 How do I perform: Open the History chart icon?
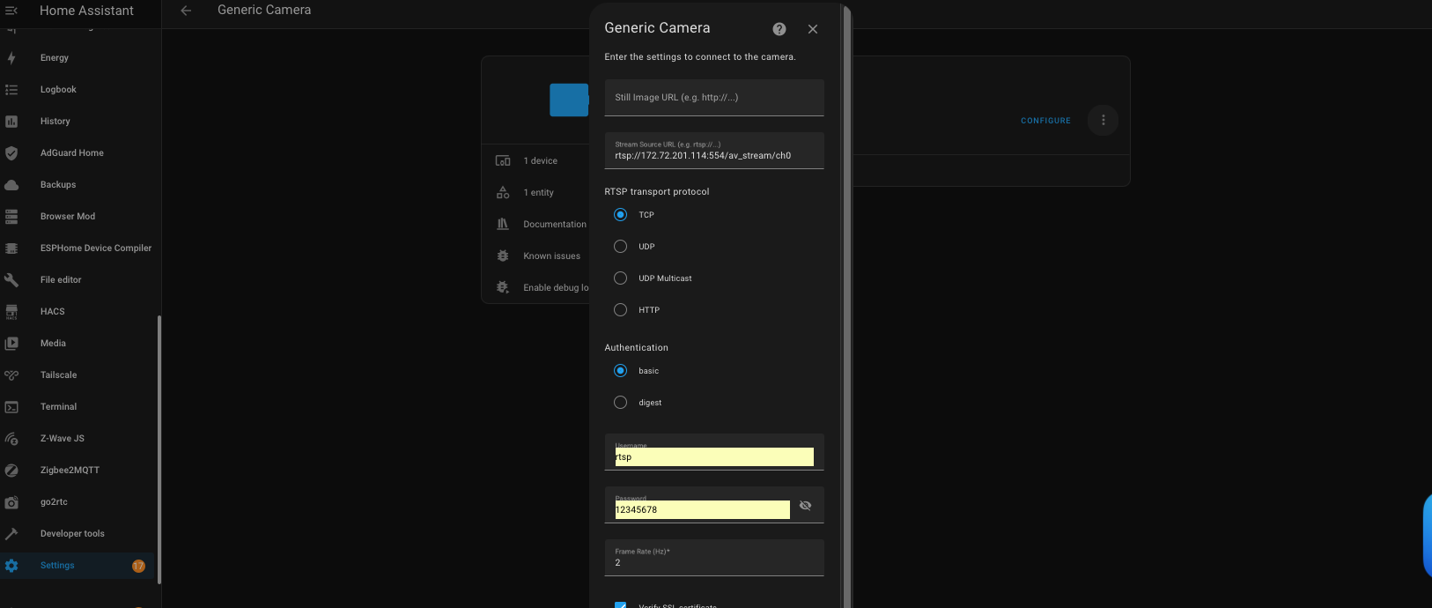click(11, 122)
